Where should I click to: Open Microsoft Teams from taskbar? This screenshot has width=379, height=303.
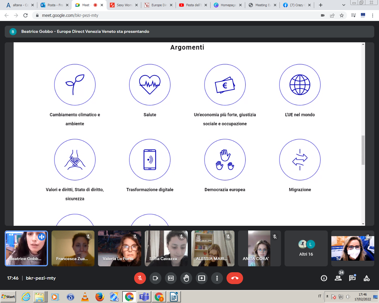coord(144,297)
